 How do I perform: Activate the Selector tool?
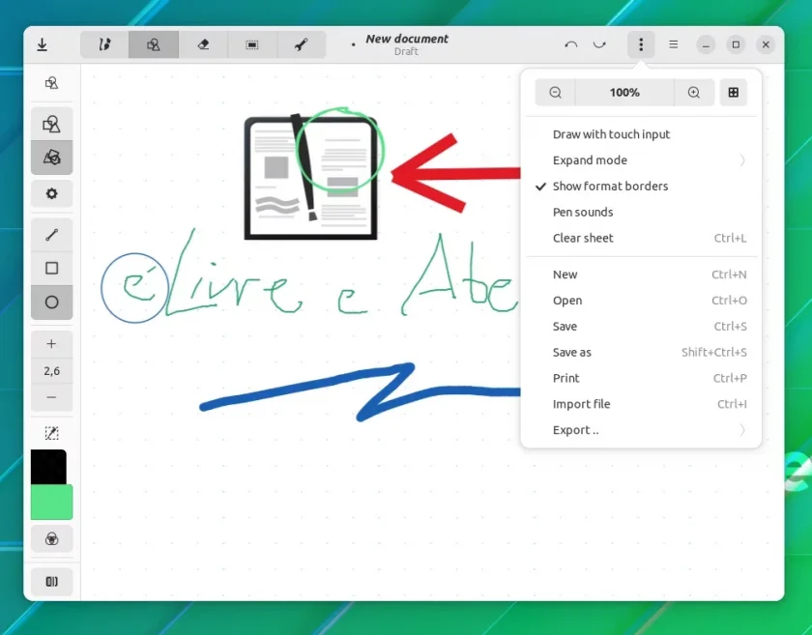click(252, 44)
